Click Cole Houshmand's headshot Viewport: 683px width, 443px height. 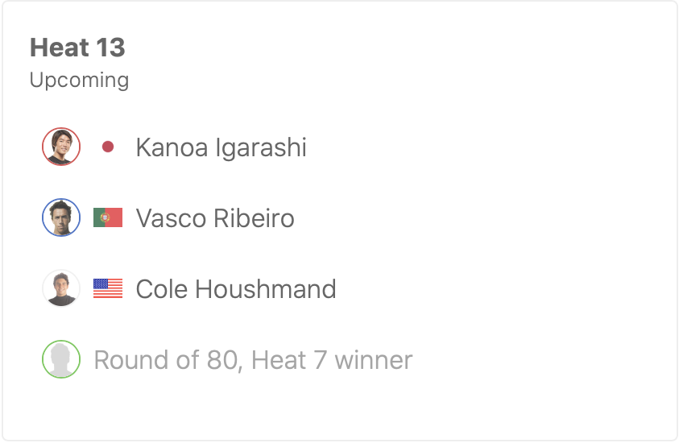(61, 288)
